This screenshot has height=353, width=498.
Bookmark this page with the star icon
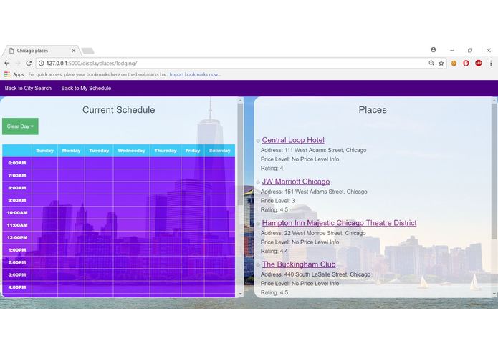(441, 64)
